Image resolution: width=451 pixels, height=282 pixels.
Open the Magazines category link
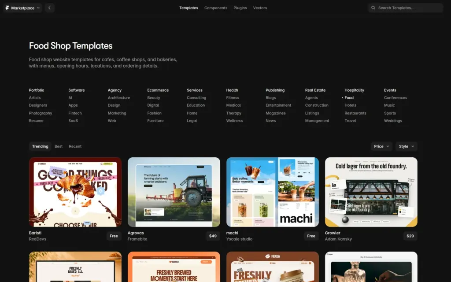276,113
